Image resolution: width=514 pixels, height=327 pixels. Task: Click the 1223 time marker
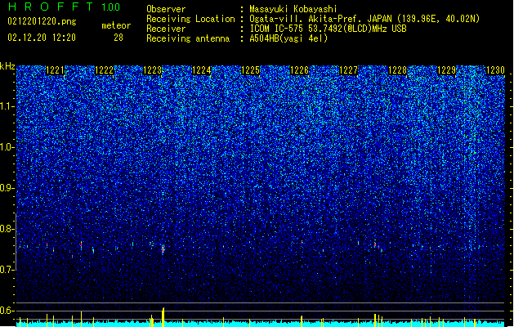point(153,70)
